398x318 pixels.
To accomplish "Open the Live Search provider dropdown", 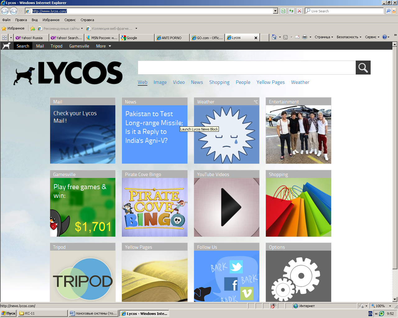I will [x=394, y=11].
